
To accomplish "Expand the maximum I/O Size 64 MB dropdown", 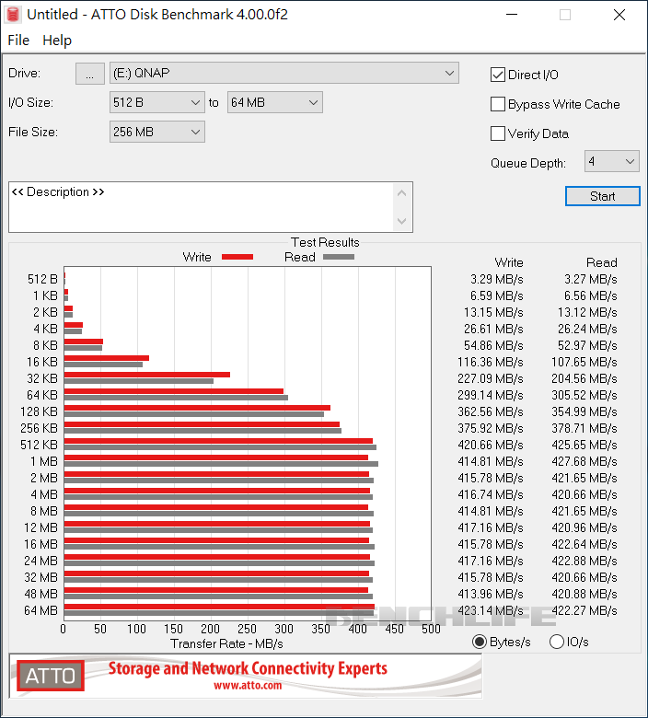I will pyautogui.click(x=275, y=102).
